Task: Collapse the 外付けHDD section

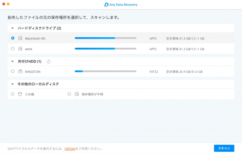Action: click(13, 61)
